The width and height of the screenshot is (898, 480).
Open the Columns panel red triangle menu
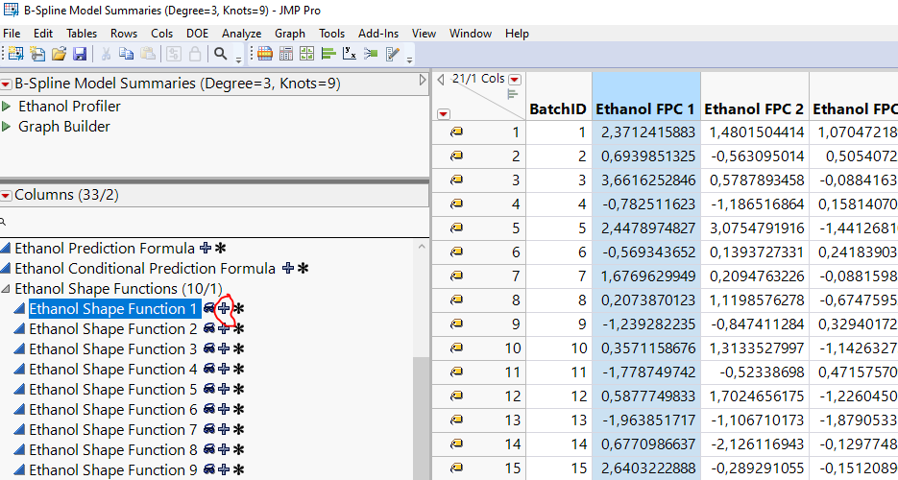click(6, 196)
